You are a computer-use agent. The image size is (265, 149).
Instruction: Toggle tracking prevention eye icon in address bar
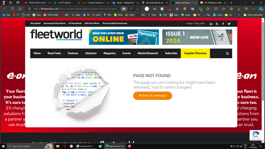pyautogui.click(x=124, y=9)
